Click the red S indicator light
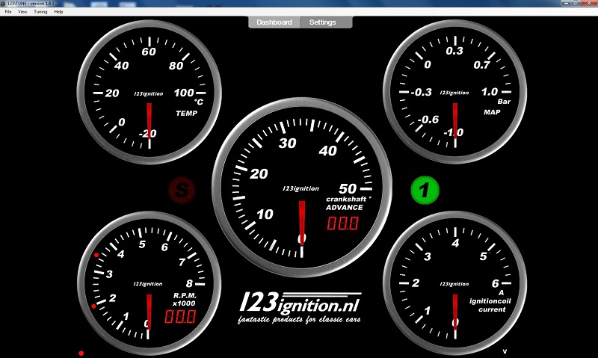 (180, 191)
